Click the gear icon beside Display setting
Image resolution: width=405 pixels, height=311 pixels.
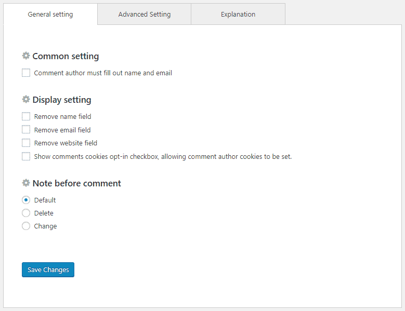coord(26,99)
